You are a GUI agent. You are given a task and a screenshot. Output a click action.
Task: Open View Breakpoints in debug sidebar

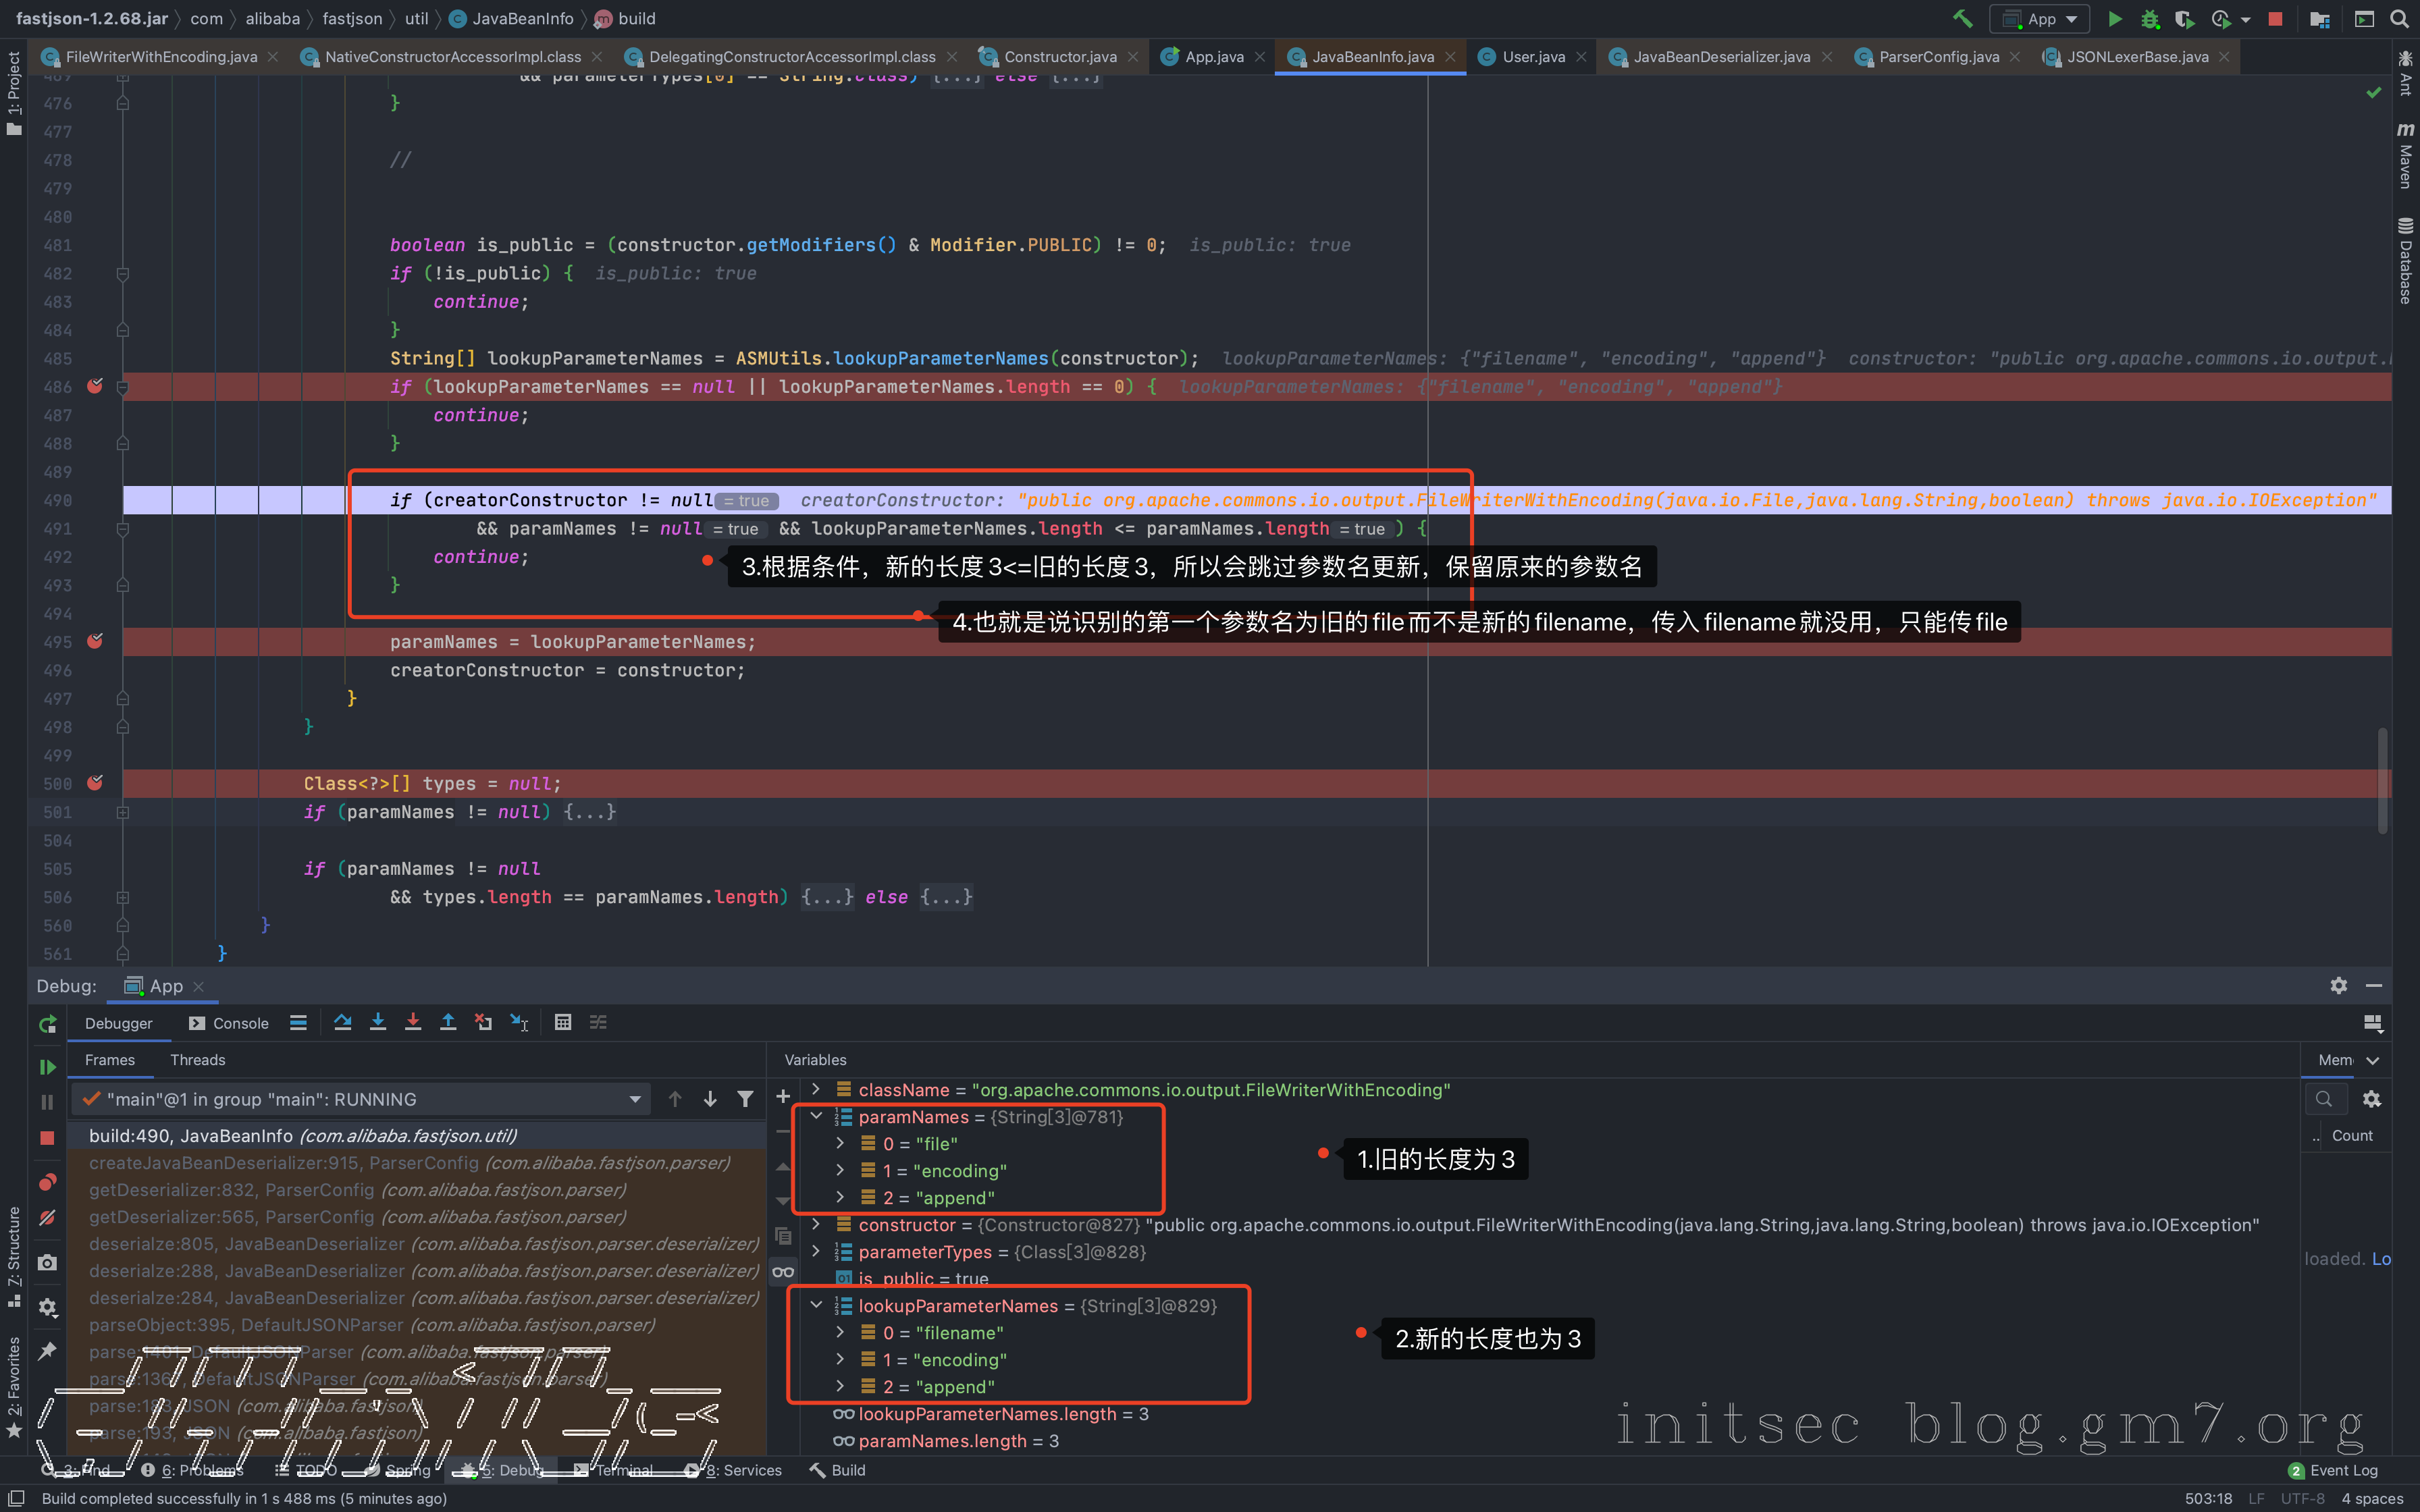(47, 1182)
